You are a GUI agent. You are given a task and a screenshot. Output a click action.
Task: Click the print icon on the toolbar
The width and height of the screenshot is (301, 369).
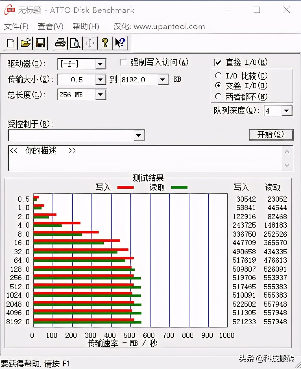coord(60,43)
